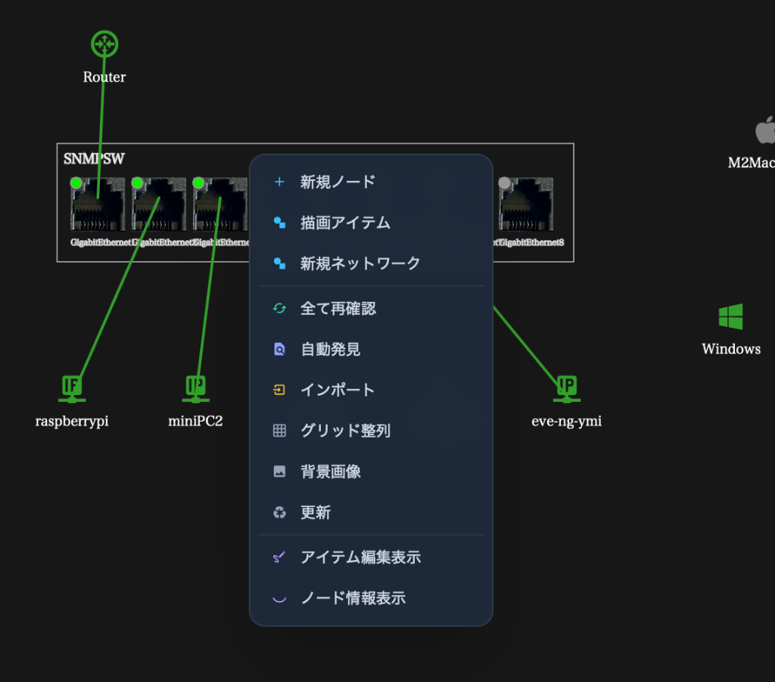Click the purple arc icon beside ノード情報表示
Image resolution: width=775 pixels, height=682 pixels.
279,599
